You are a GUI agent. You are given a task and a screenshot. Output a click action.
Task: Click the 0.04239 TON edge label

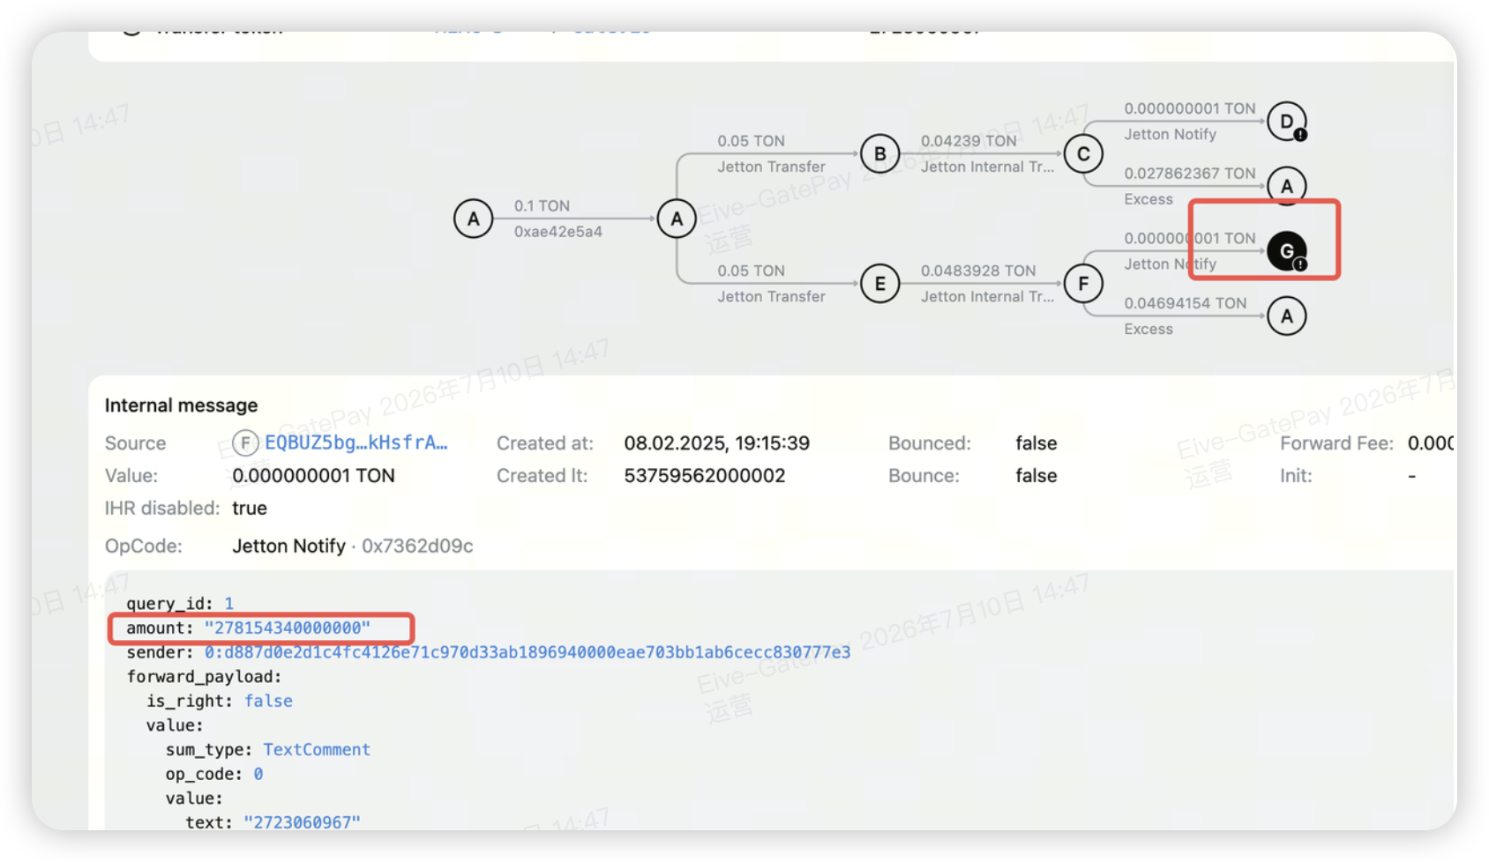[x=969, y=141]
